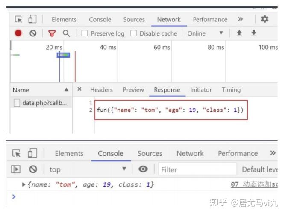Switch to Headers tab of request
Image resolution: width=285 pixels, height=214 pixels.
[x=101, y=90]
